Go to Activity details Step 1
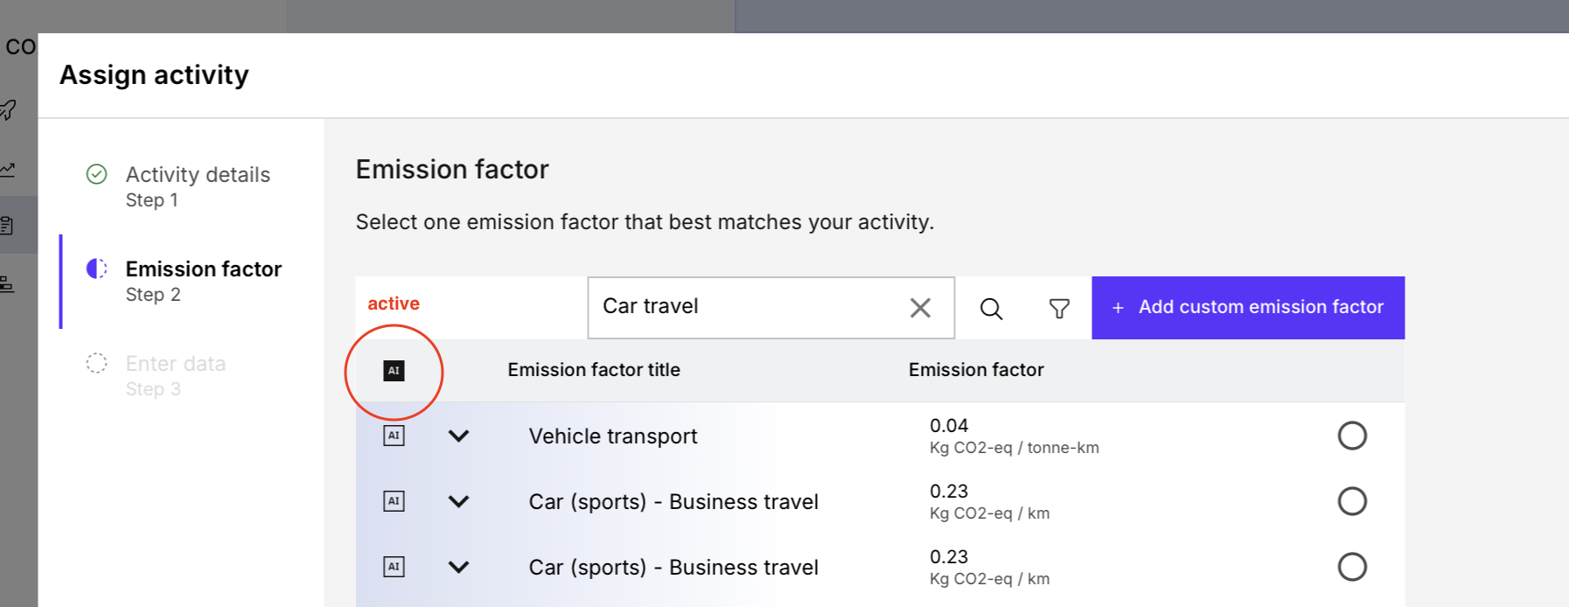1569x607 pixels. (x=197, y=186)
